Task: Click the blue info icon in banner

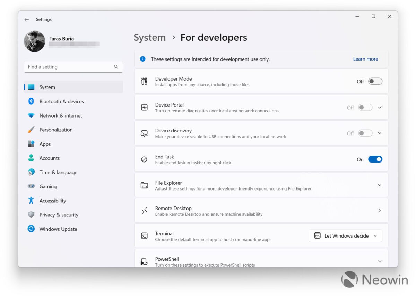Action: click(143, 59)
